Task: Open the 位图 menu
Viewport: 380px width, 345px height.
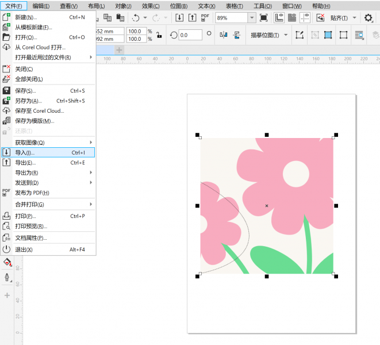Action: click(x=179, y=6)
